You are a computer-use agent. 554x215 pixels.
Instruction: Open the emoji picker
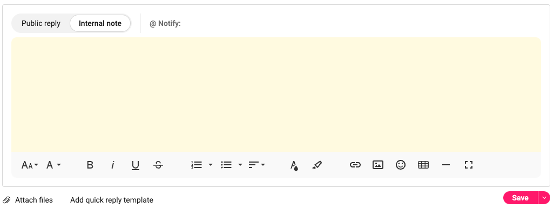pyautogui.click(x=400, y=165)
